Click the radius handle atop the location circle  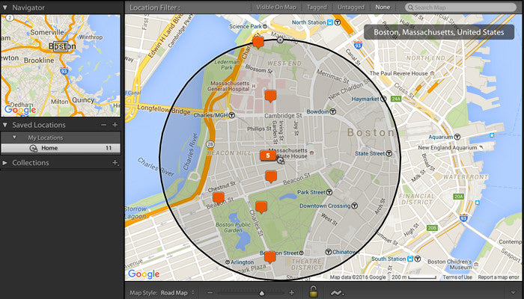(x=281, y=40)
